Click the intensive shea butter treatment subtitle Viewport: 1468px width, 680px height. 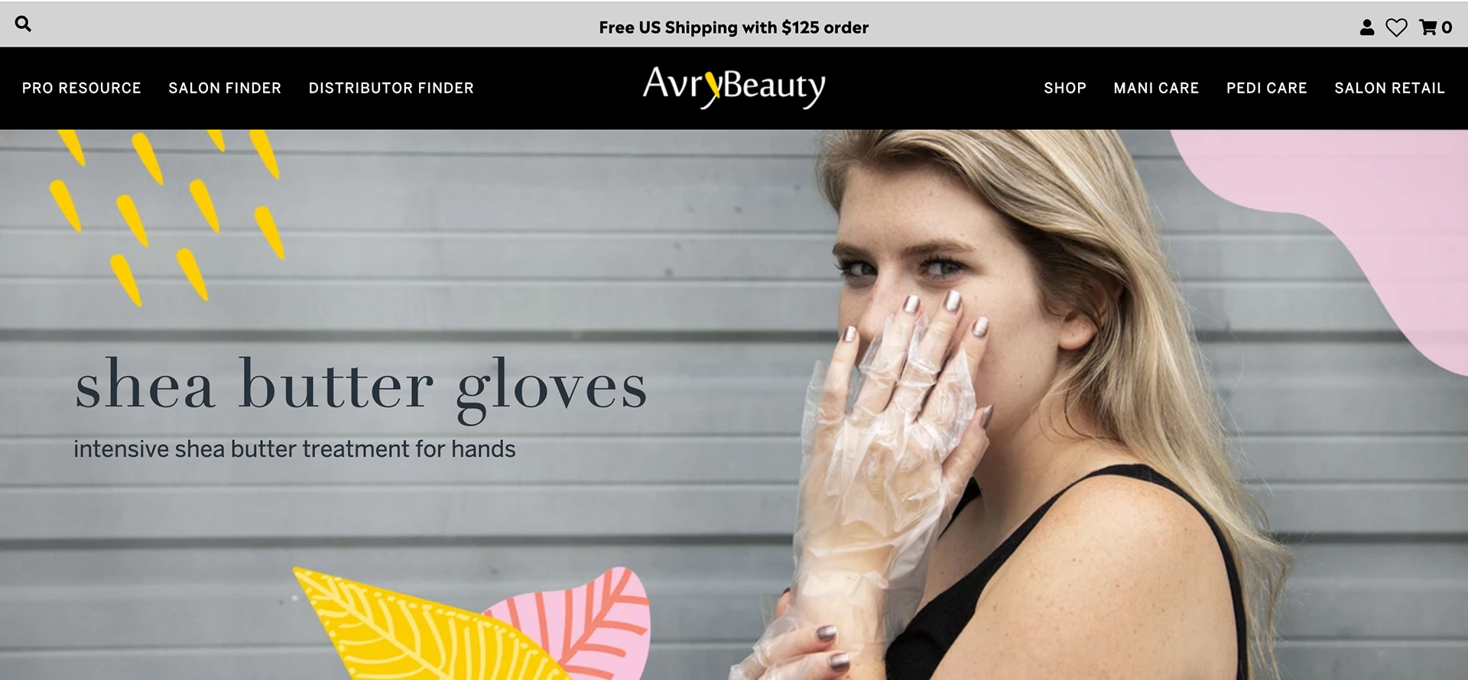pos(294,448)
